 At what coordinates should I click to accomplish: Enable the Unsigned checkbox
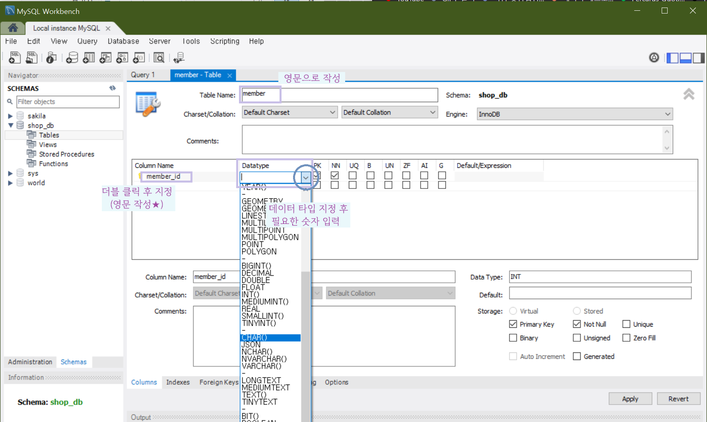(577, 338)
